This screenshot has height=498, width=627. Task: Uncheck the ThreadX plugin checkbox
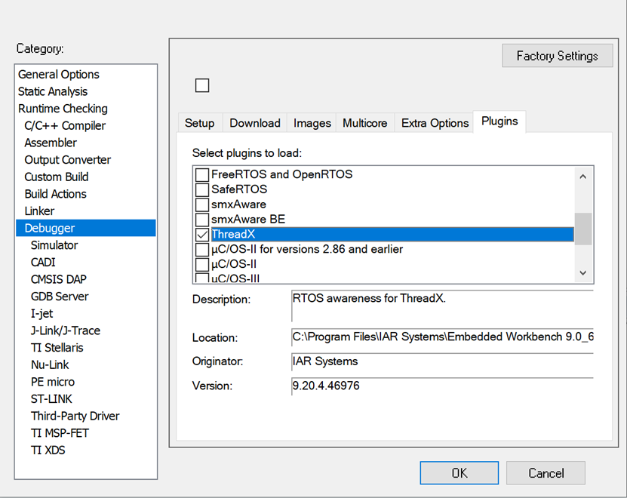202,235
